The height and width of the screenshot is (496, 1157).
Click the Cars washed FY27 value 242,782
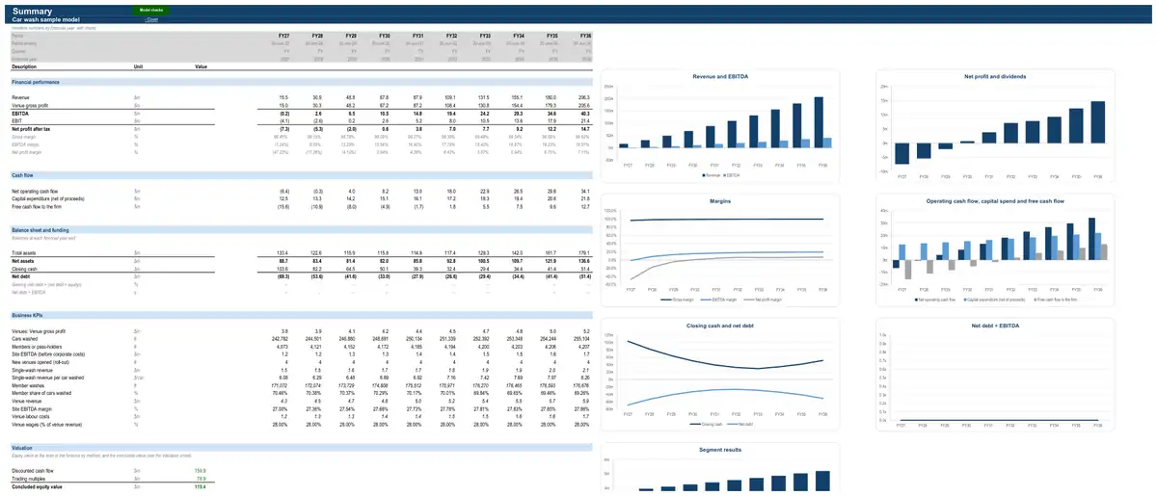[279, 338]
